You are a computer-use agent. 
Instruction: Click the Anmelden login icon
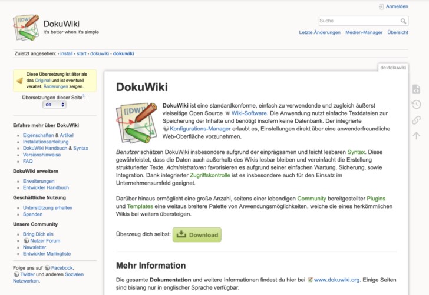(381, 6)
